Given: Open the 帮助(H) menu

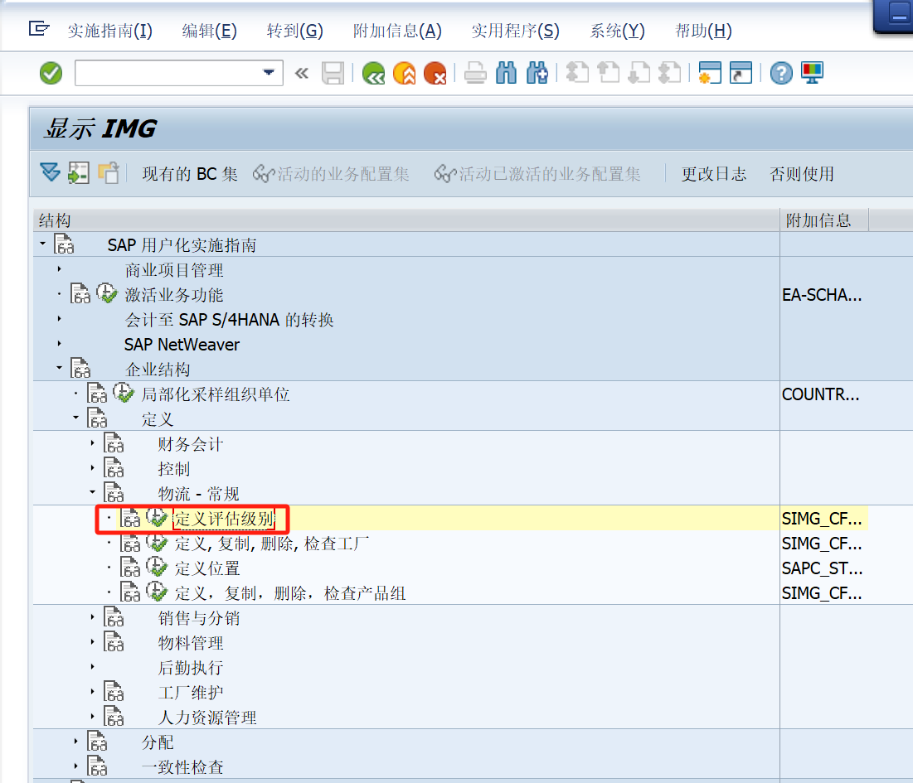Looking at the screenshot, I should click(x=703, y=31).
